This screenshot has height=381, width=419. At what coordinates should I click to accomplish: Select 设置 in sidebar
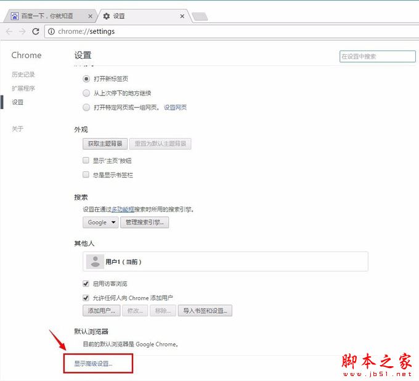click(18, 102)
